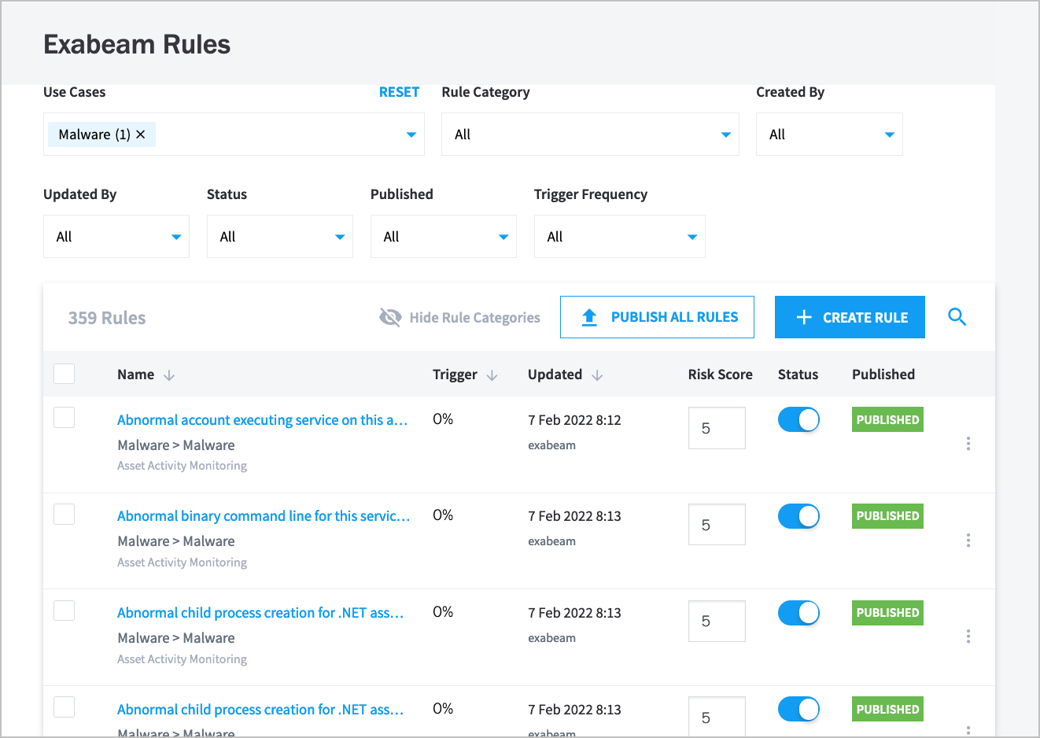
Task: Sort rules by Trigger arrow
Action: pyautogui.click(x=492, y=375)
